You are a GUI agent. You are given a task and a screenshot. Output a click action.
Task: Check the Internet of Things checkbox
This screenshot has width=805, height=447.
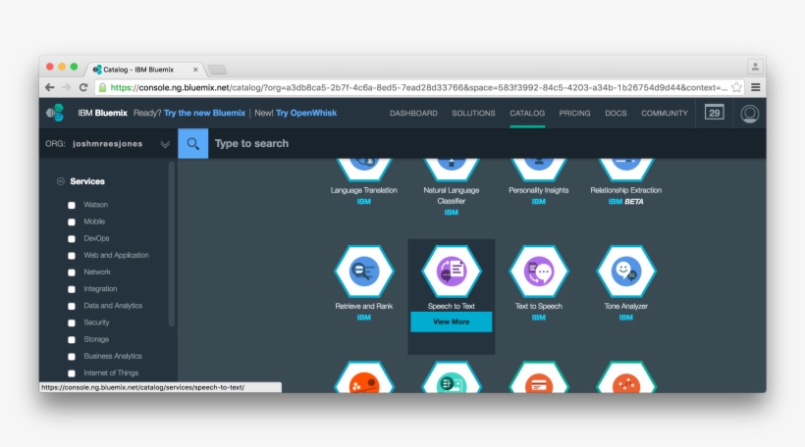(x=72, y=373)
